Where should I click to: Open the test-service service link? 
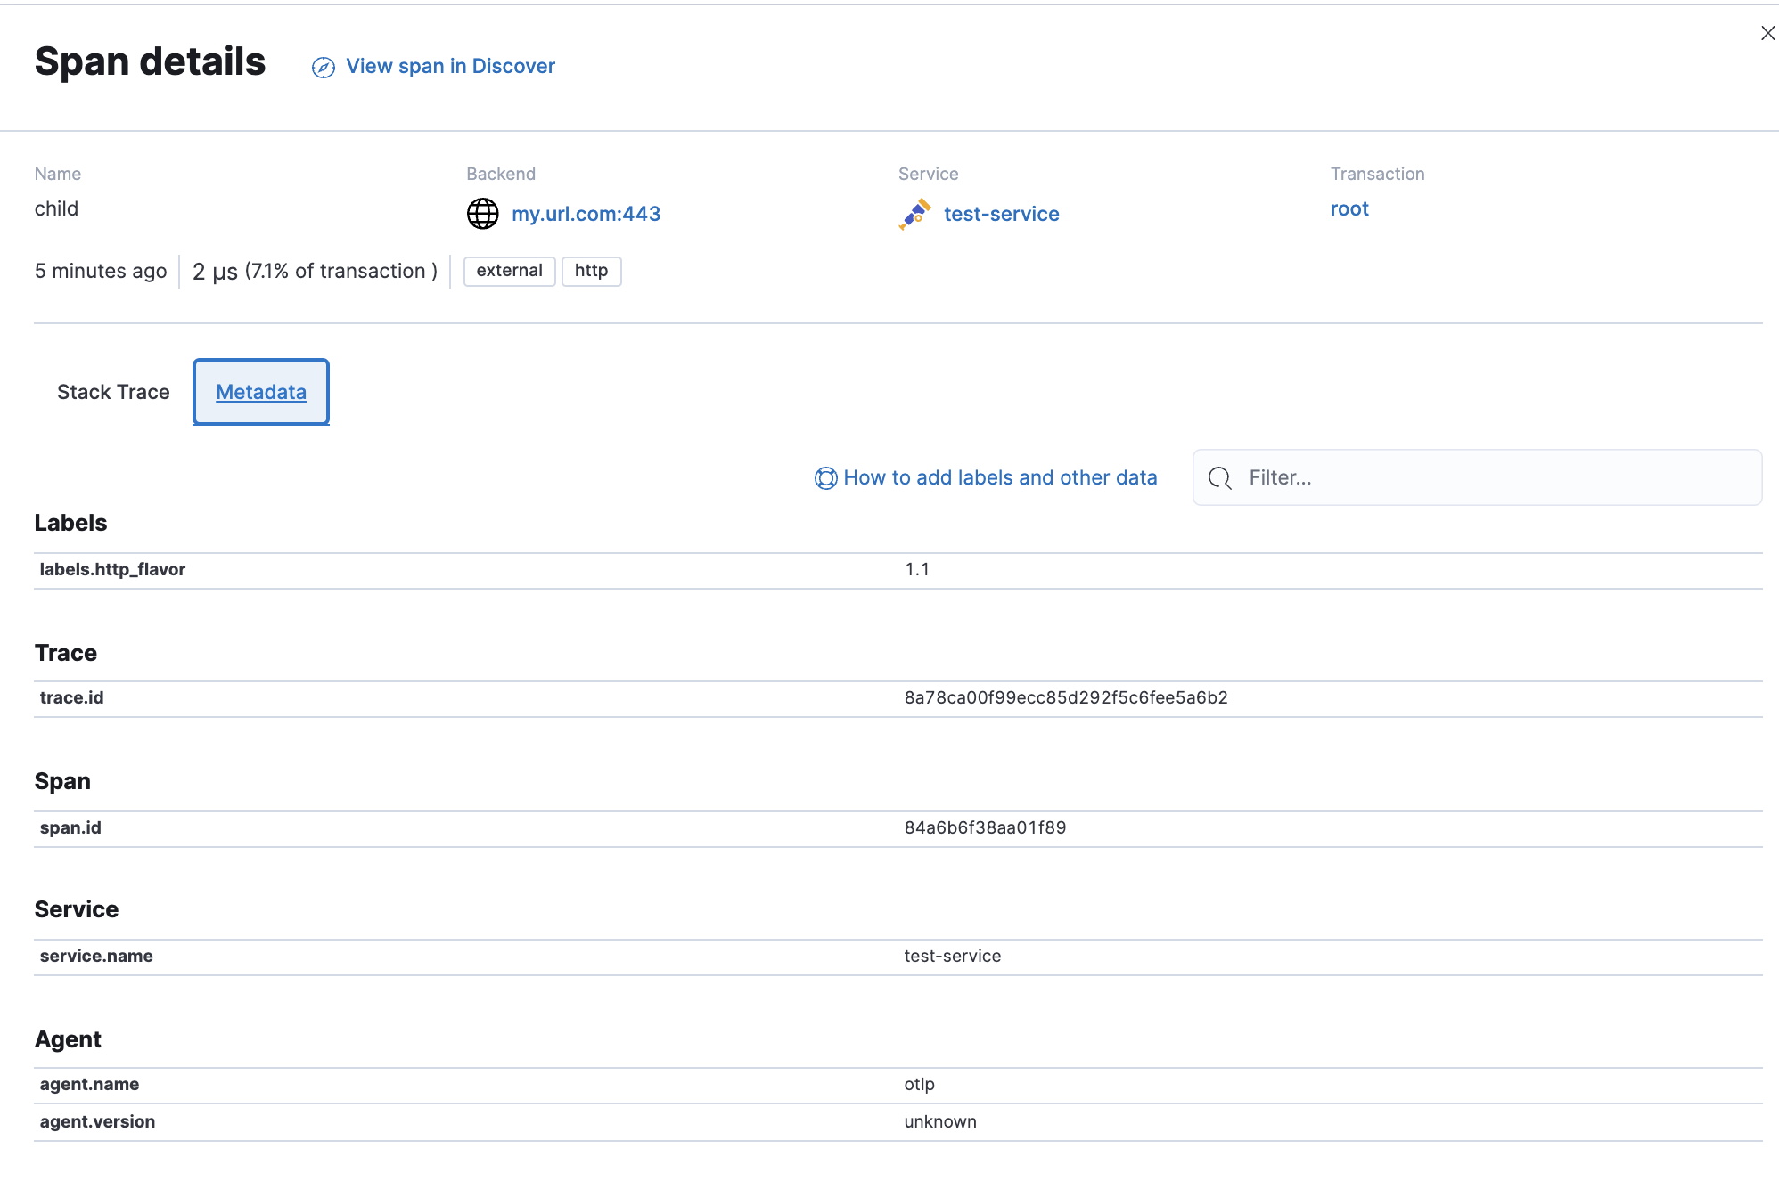pos(1001,215)
